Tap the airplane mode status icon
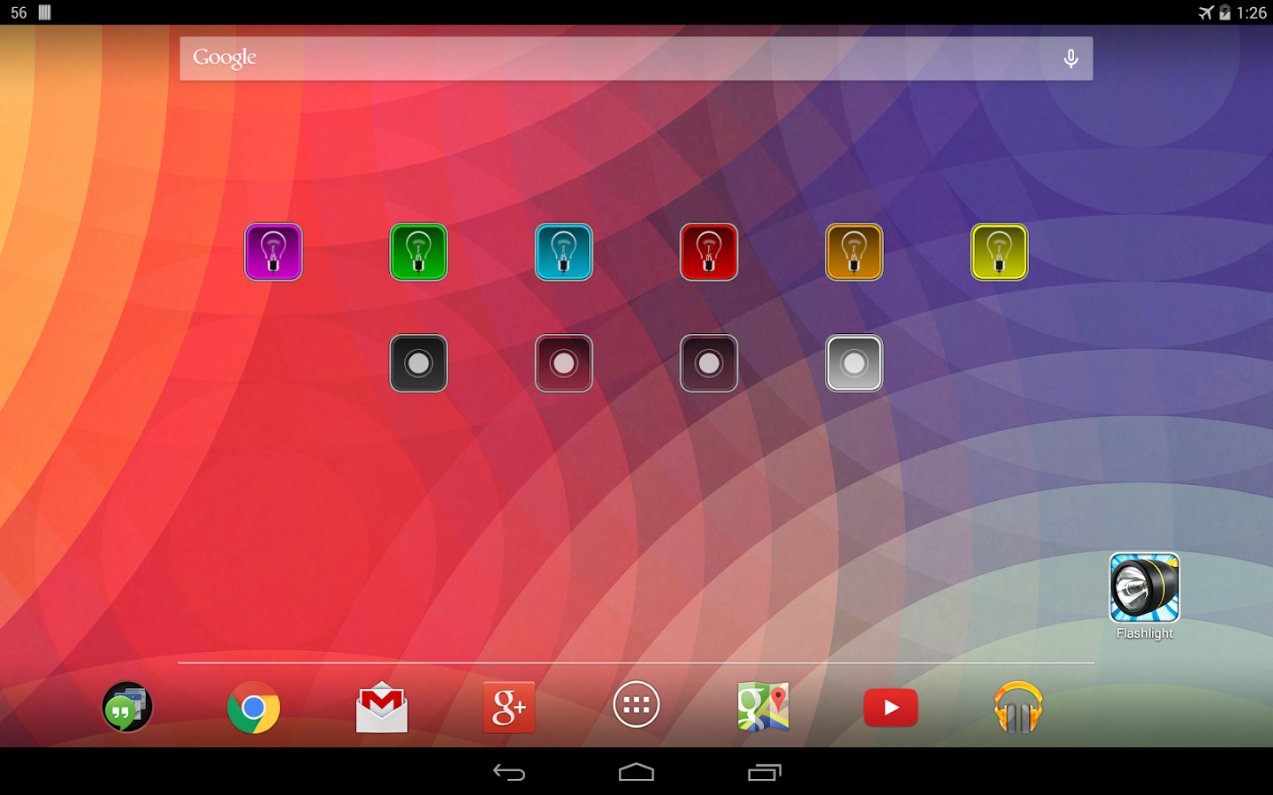The height and width of the screenshot is (795, 1273). tap(1206, 12)
